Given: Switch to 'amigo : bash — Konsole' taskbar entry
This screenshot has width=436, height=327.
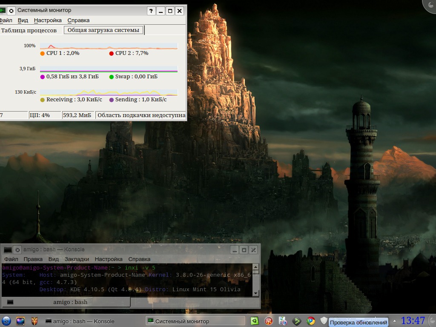Looking at the screenshot, I should pyautogui.click(x=80, y=321).
